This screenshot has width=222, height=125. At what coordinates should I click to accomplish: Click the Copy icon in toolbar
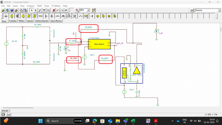pyautogui.click(x=21, y=10)
